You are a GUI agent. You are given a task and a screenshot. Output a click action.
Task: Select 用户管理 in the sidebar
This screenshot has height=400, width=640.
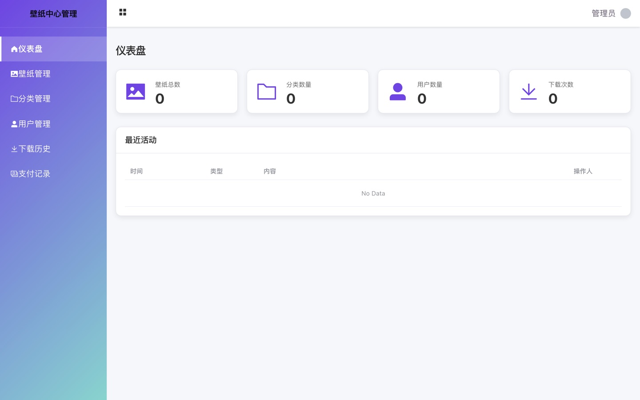coord(53,124)
